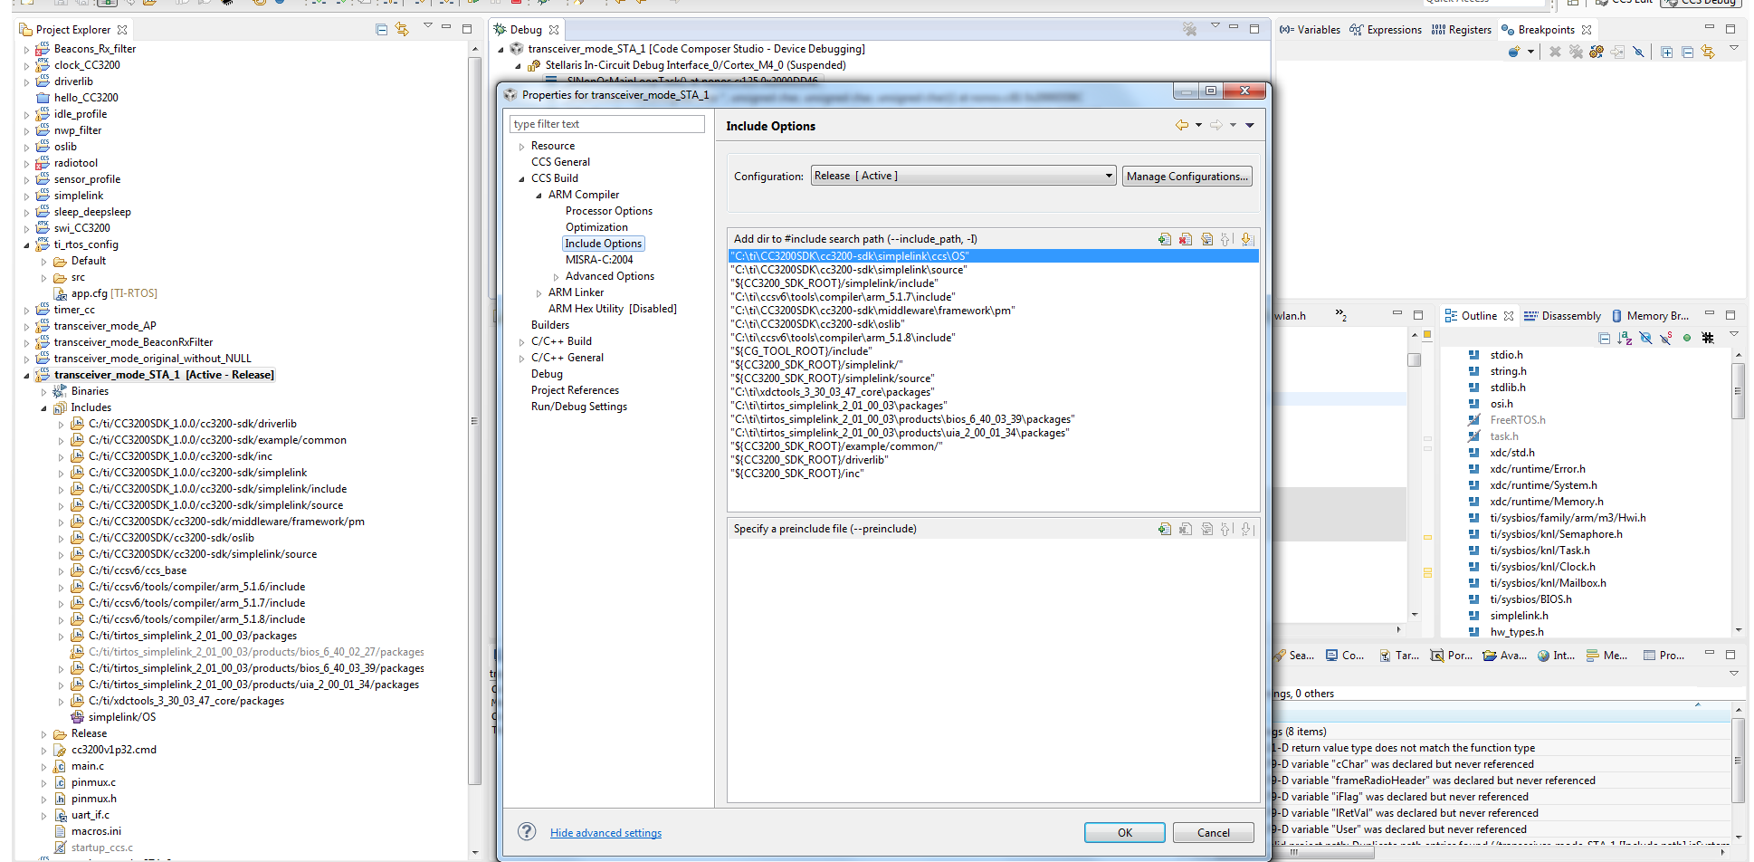Image resolution: width=1754 pixels, height=862 pixels.
Task: Hide fields in the Outline view
Action: 1645,338
